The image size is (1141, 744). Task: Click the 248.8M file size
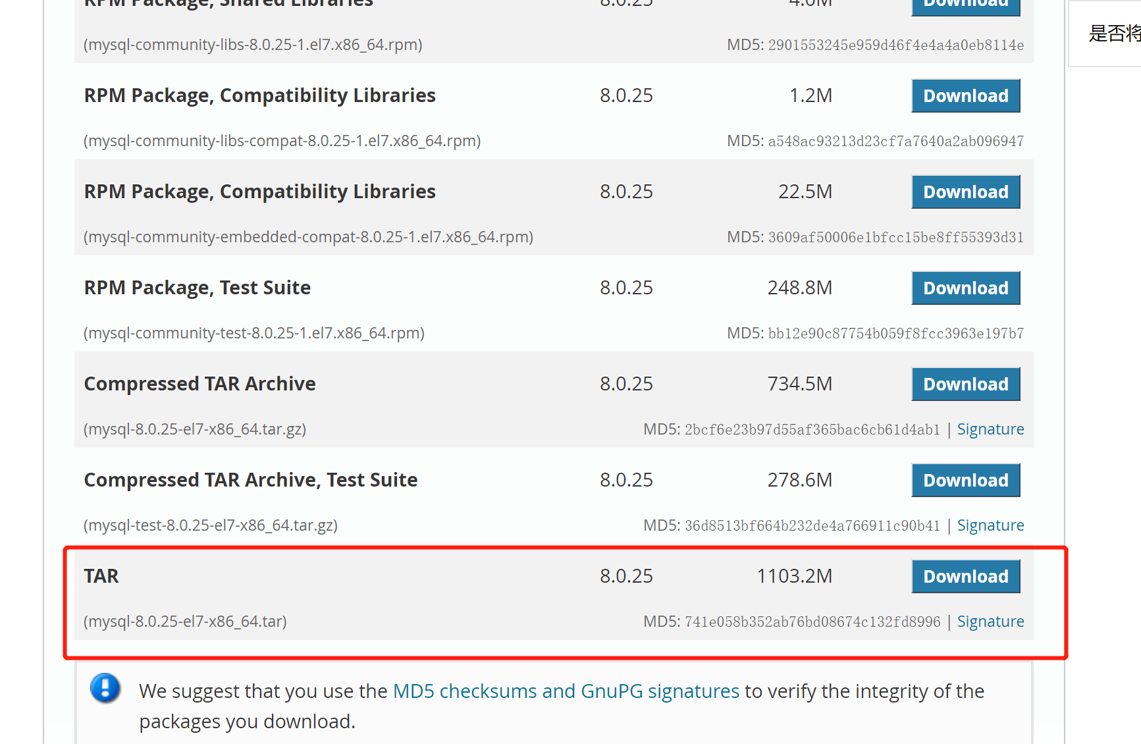tap(800, 288)
